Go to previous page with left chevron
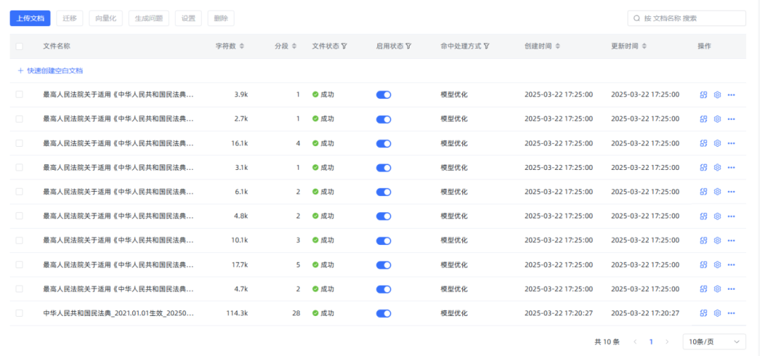The width and height of the screenshot is (760, 356). click(x=635, y=341)
